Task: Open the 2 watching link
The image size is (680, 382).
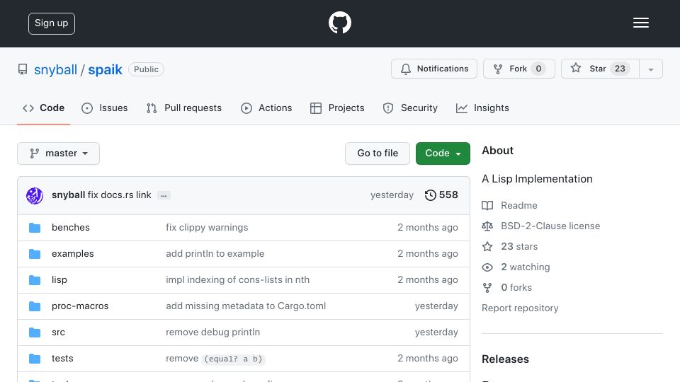Action: coord(525,267)
